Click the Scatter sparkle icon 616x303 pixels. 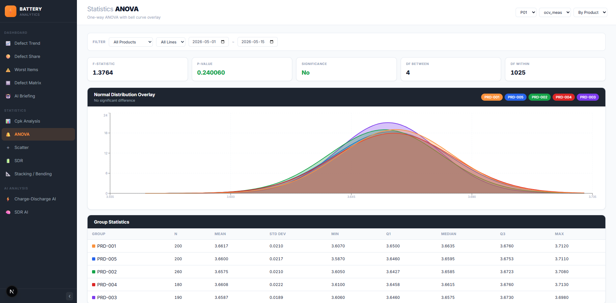pos(8,148)
